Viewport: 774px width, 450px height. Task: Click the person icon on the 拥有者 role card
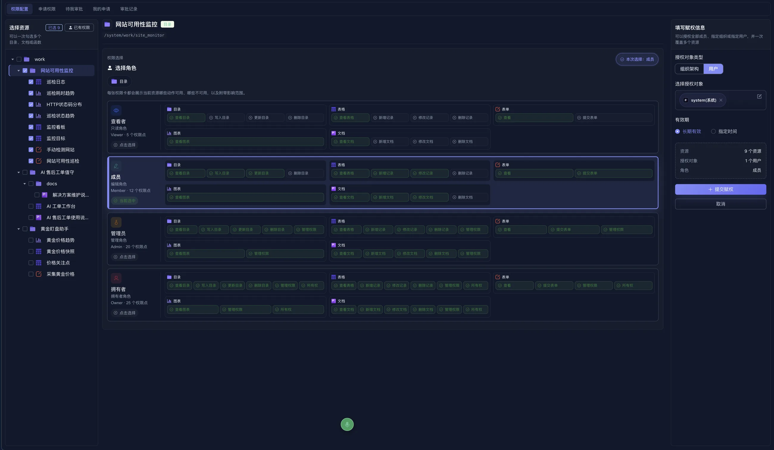(116, 278)
